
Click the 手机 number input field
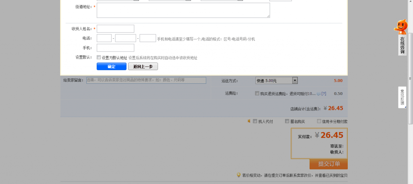(x=115, y=48)
